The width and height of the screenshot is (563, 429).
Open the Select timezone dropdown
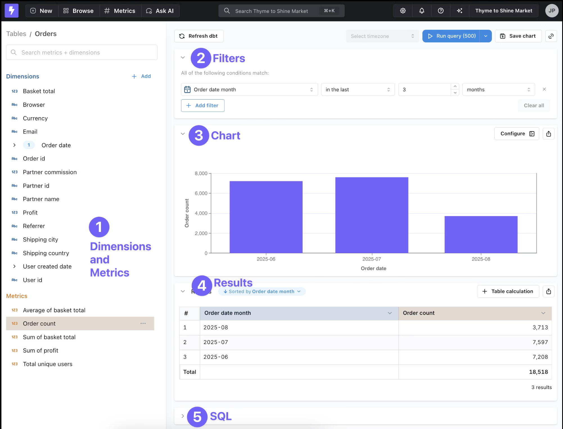pyautogui.click(x=382, y=36)
